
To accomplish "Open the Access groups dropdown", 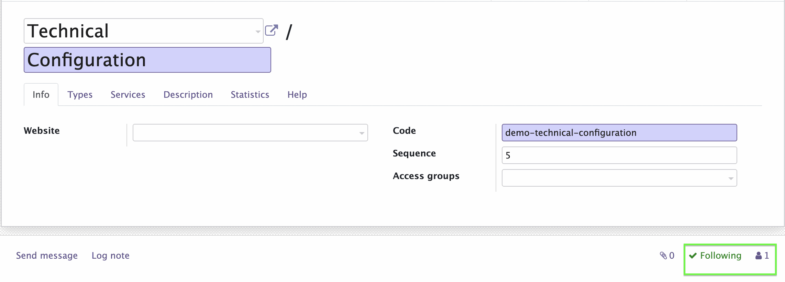I will pos(619,178).
